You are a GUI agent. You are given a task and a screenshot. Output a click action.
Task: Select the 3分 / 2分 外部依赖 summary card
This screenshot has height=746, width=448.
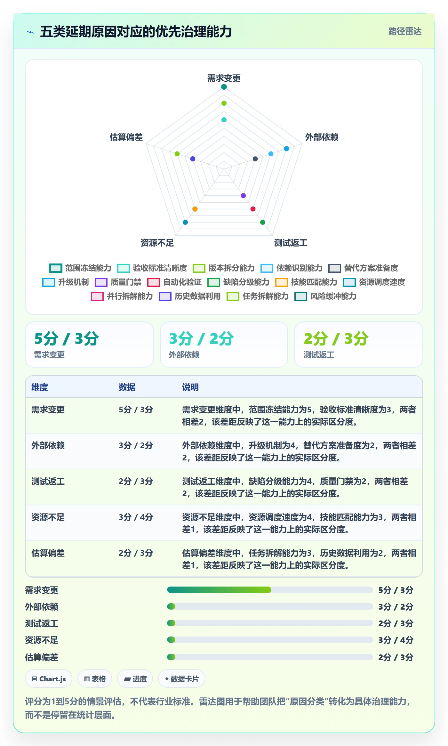click(224, 345)
